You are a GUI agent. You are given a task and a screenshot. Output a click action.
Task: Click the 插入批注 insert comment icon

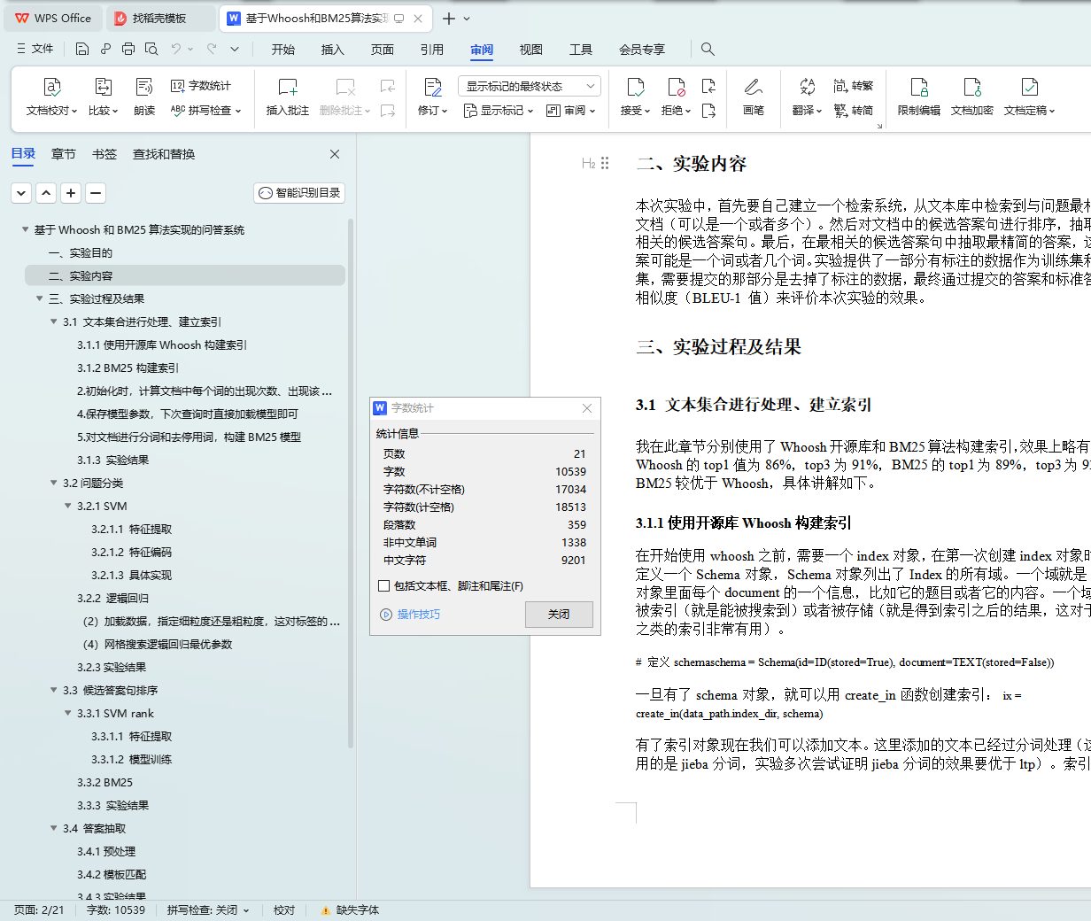click(x=287, y=87)
